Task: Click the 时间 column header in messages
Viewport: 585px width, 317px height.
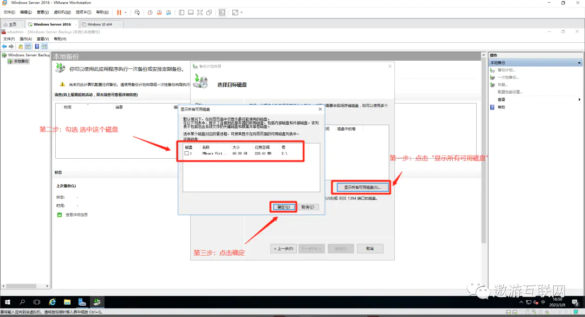Action: tap(68, 107)
